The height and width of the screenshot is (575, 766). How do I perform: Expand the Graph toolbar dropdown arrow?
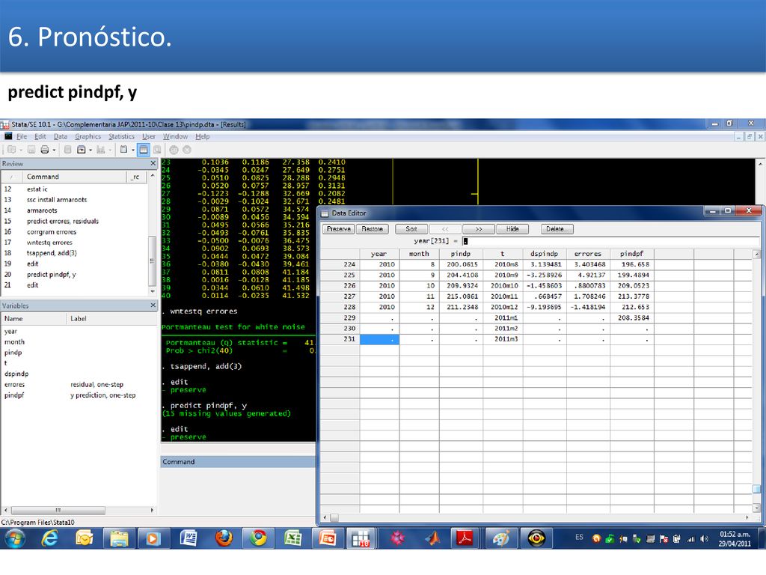point(110,150)
